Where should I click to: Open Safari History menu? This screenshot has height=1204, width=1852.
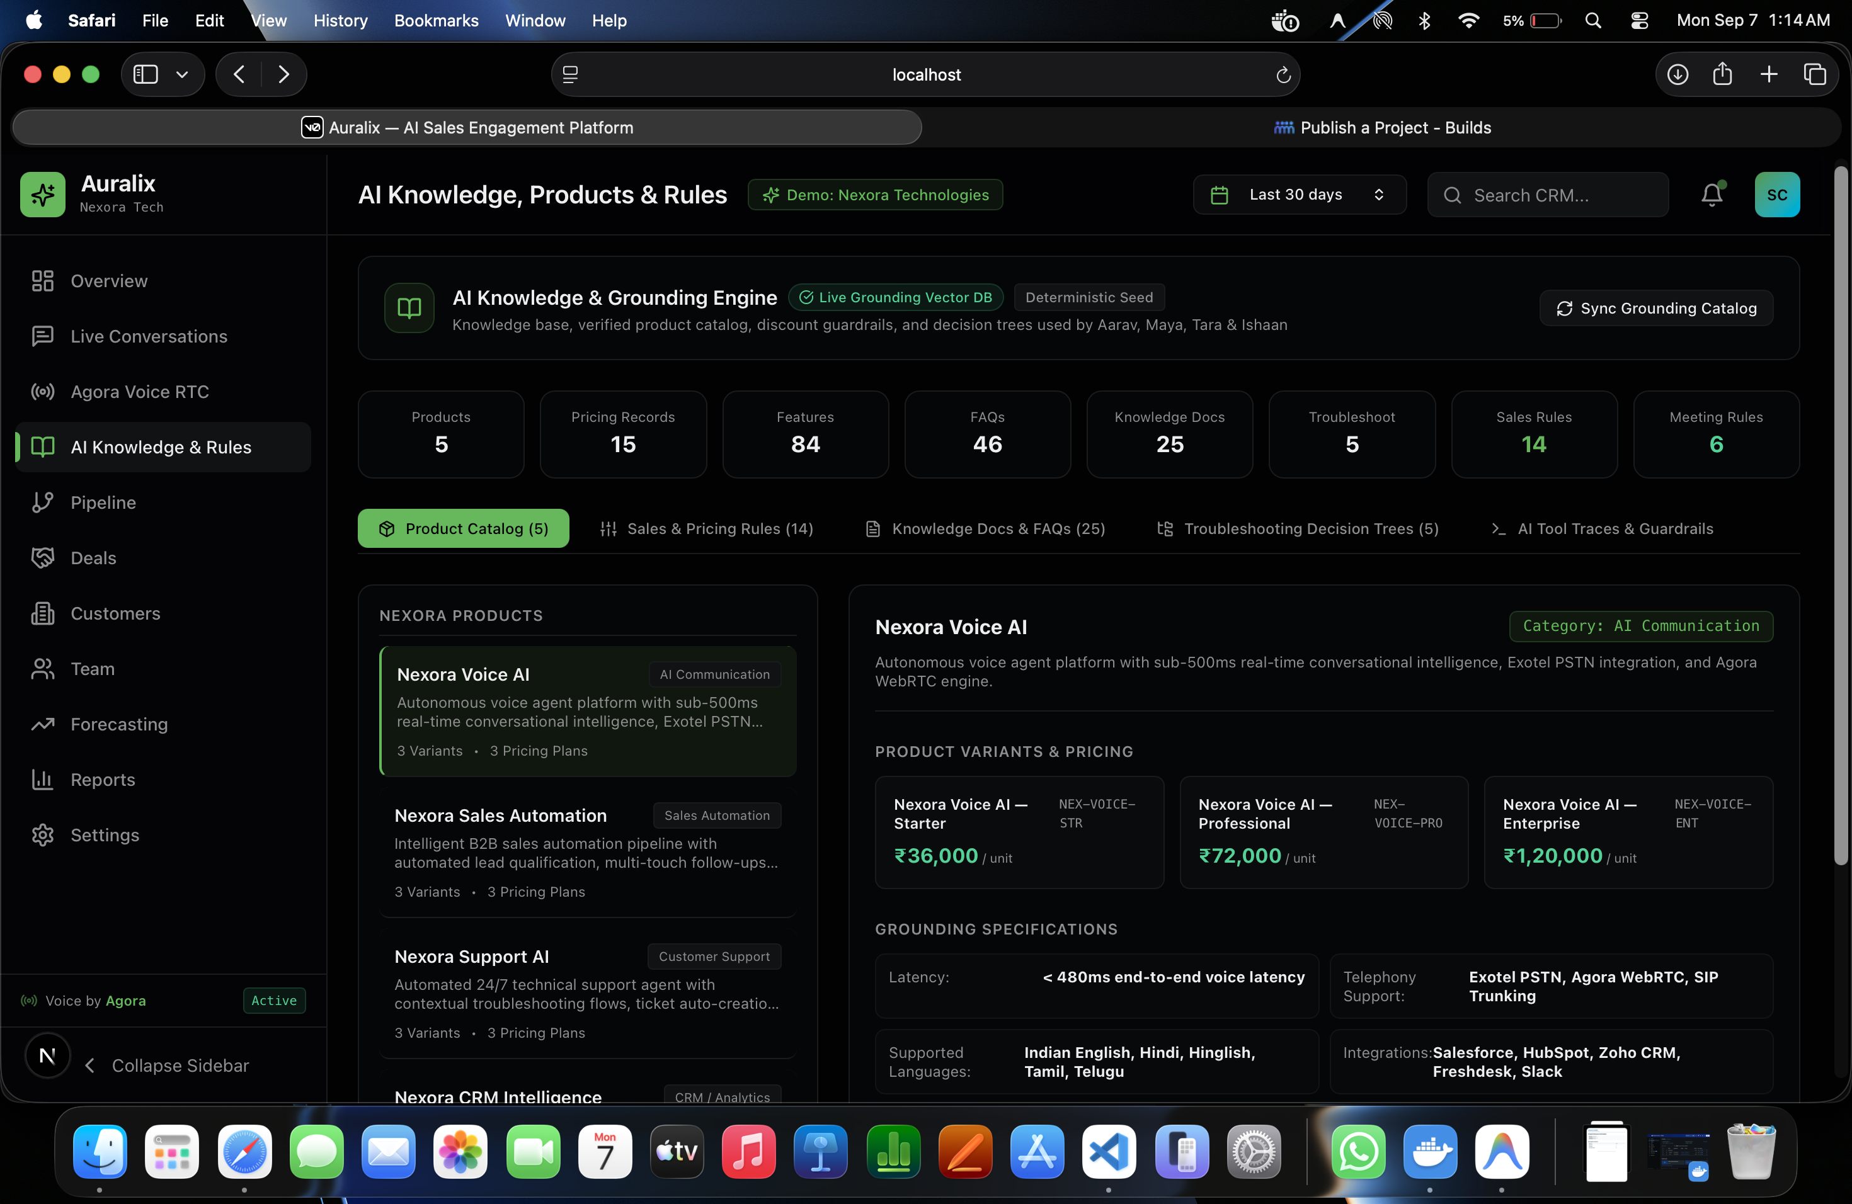[x=340, y=20]
